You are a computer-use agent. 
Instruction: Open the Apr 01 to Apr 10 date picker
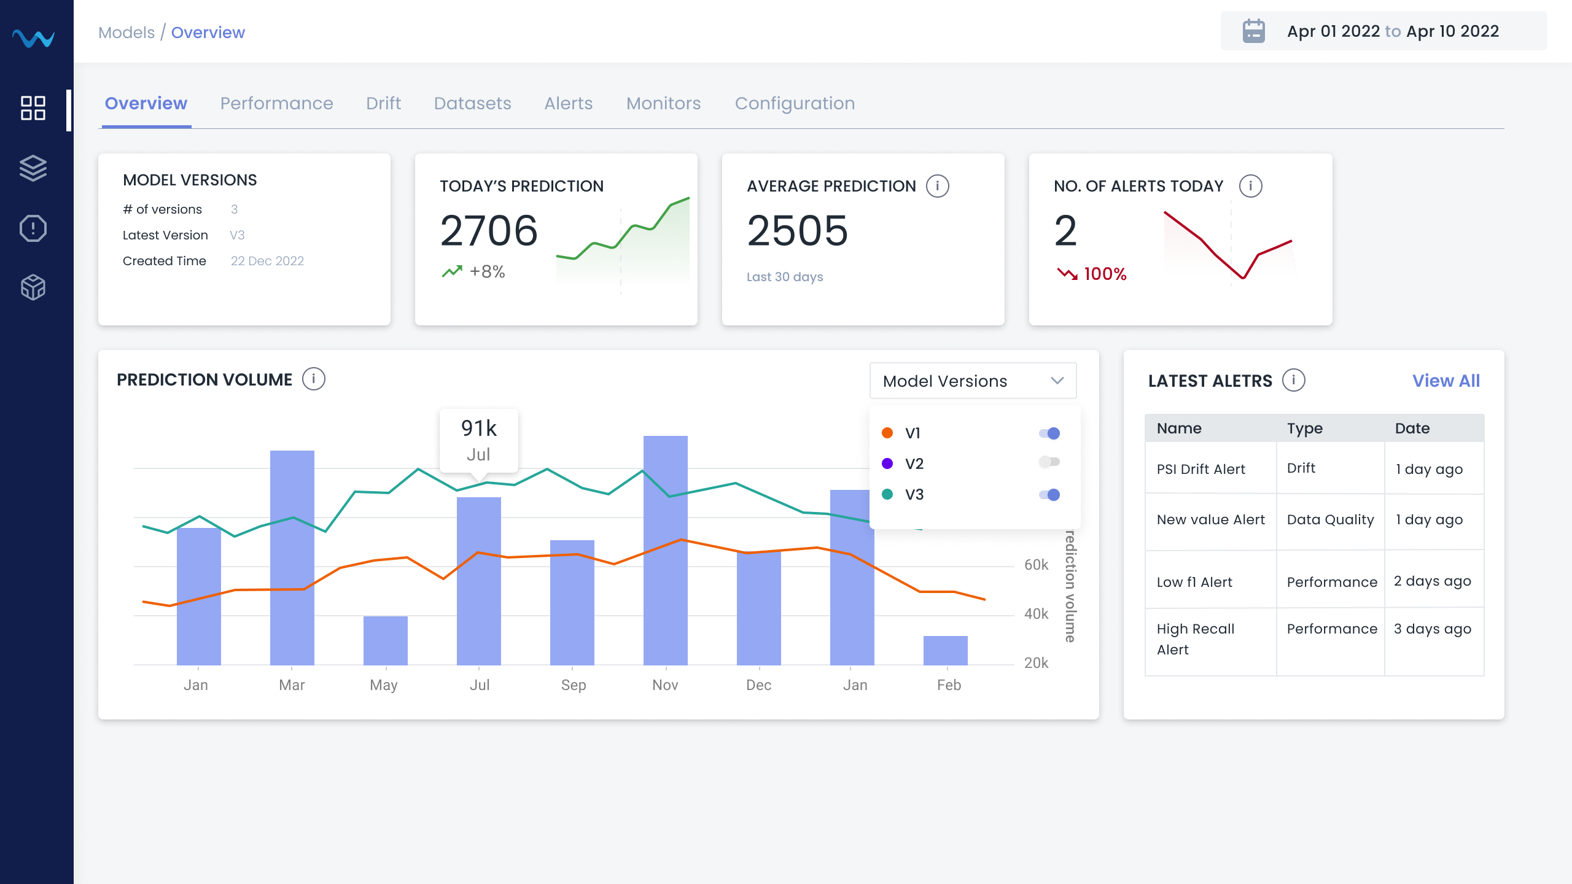pos(1393,31)
